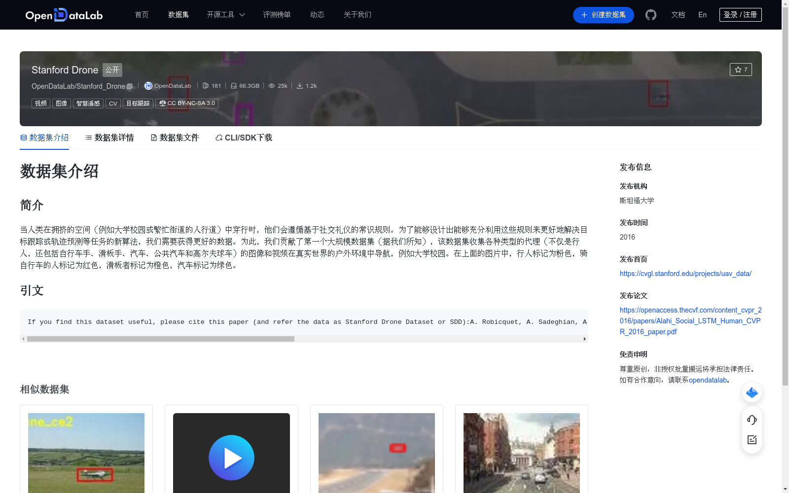This screenshot has width=789, height=493.
Task: Open 关于我们 navigation item
Action: coord(358,15)
